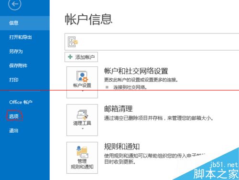Click the 帐户和社交网络设置 heading
This screenshot has height=180, width=239.
pos(136,71)
